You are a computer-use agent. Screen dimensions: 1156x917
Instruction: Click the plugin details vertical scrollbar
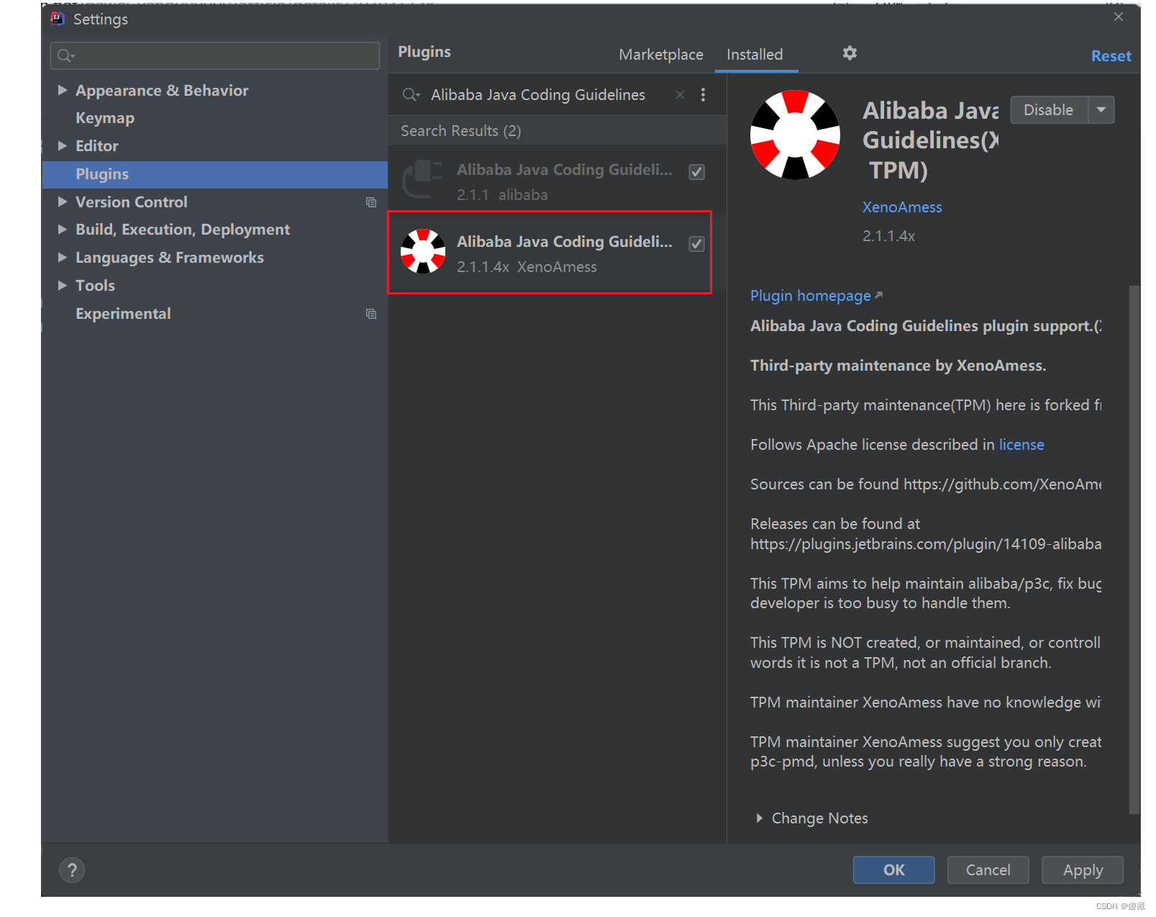click(1134, 549)
